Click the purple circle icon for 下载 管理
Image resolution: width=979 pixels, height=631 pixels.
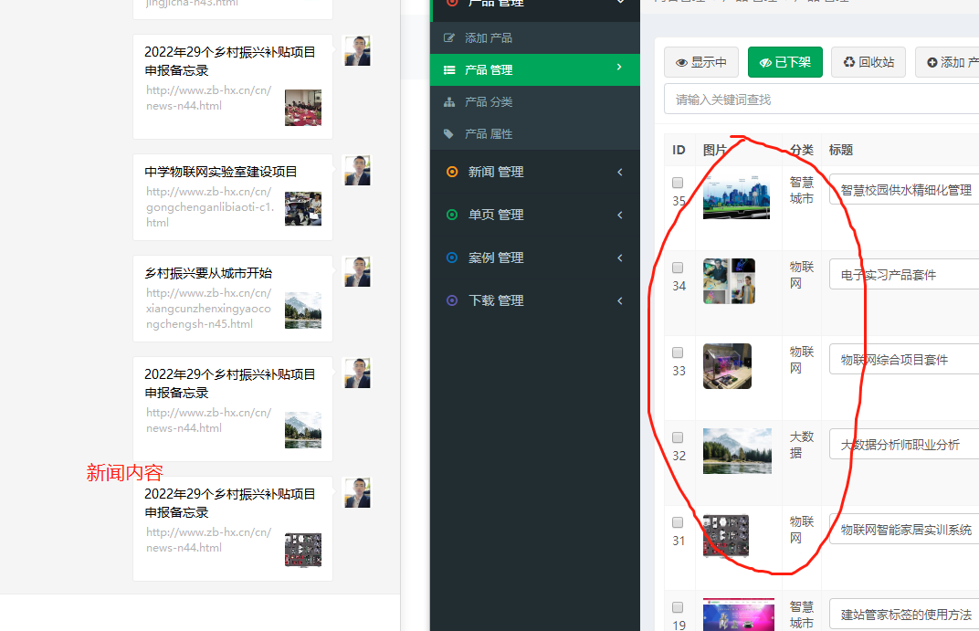pos(452,300)
